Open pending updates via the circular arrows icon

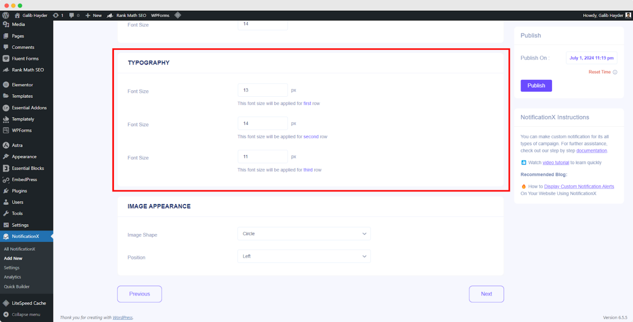57,15
